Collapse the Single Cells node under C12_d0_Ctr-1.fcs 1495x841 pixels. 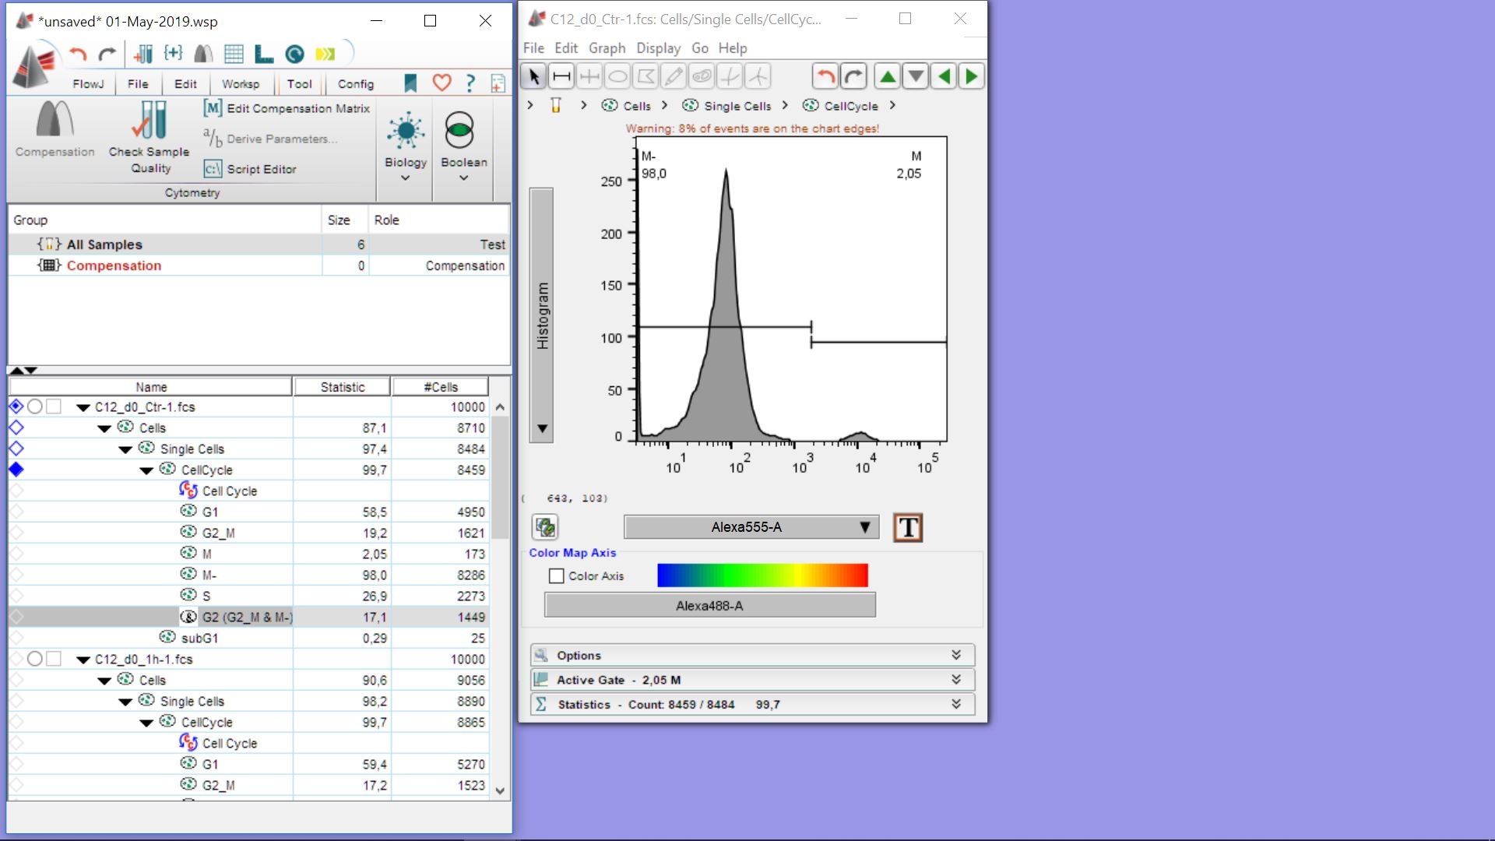click(125, 449)
